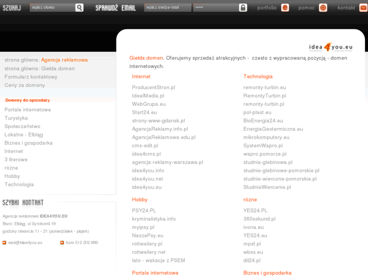Open YES24.PL domain

(255, 211)
